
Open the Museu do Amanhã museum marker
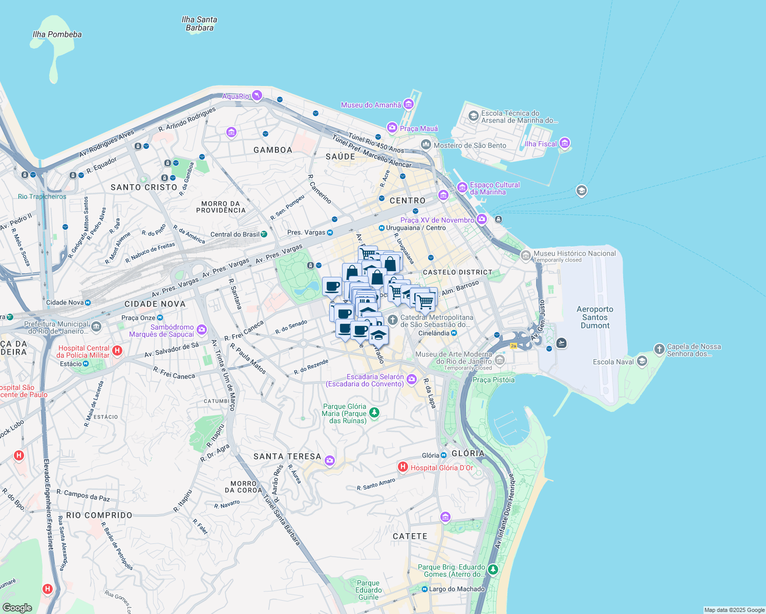coord(408,104)
